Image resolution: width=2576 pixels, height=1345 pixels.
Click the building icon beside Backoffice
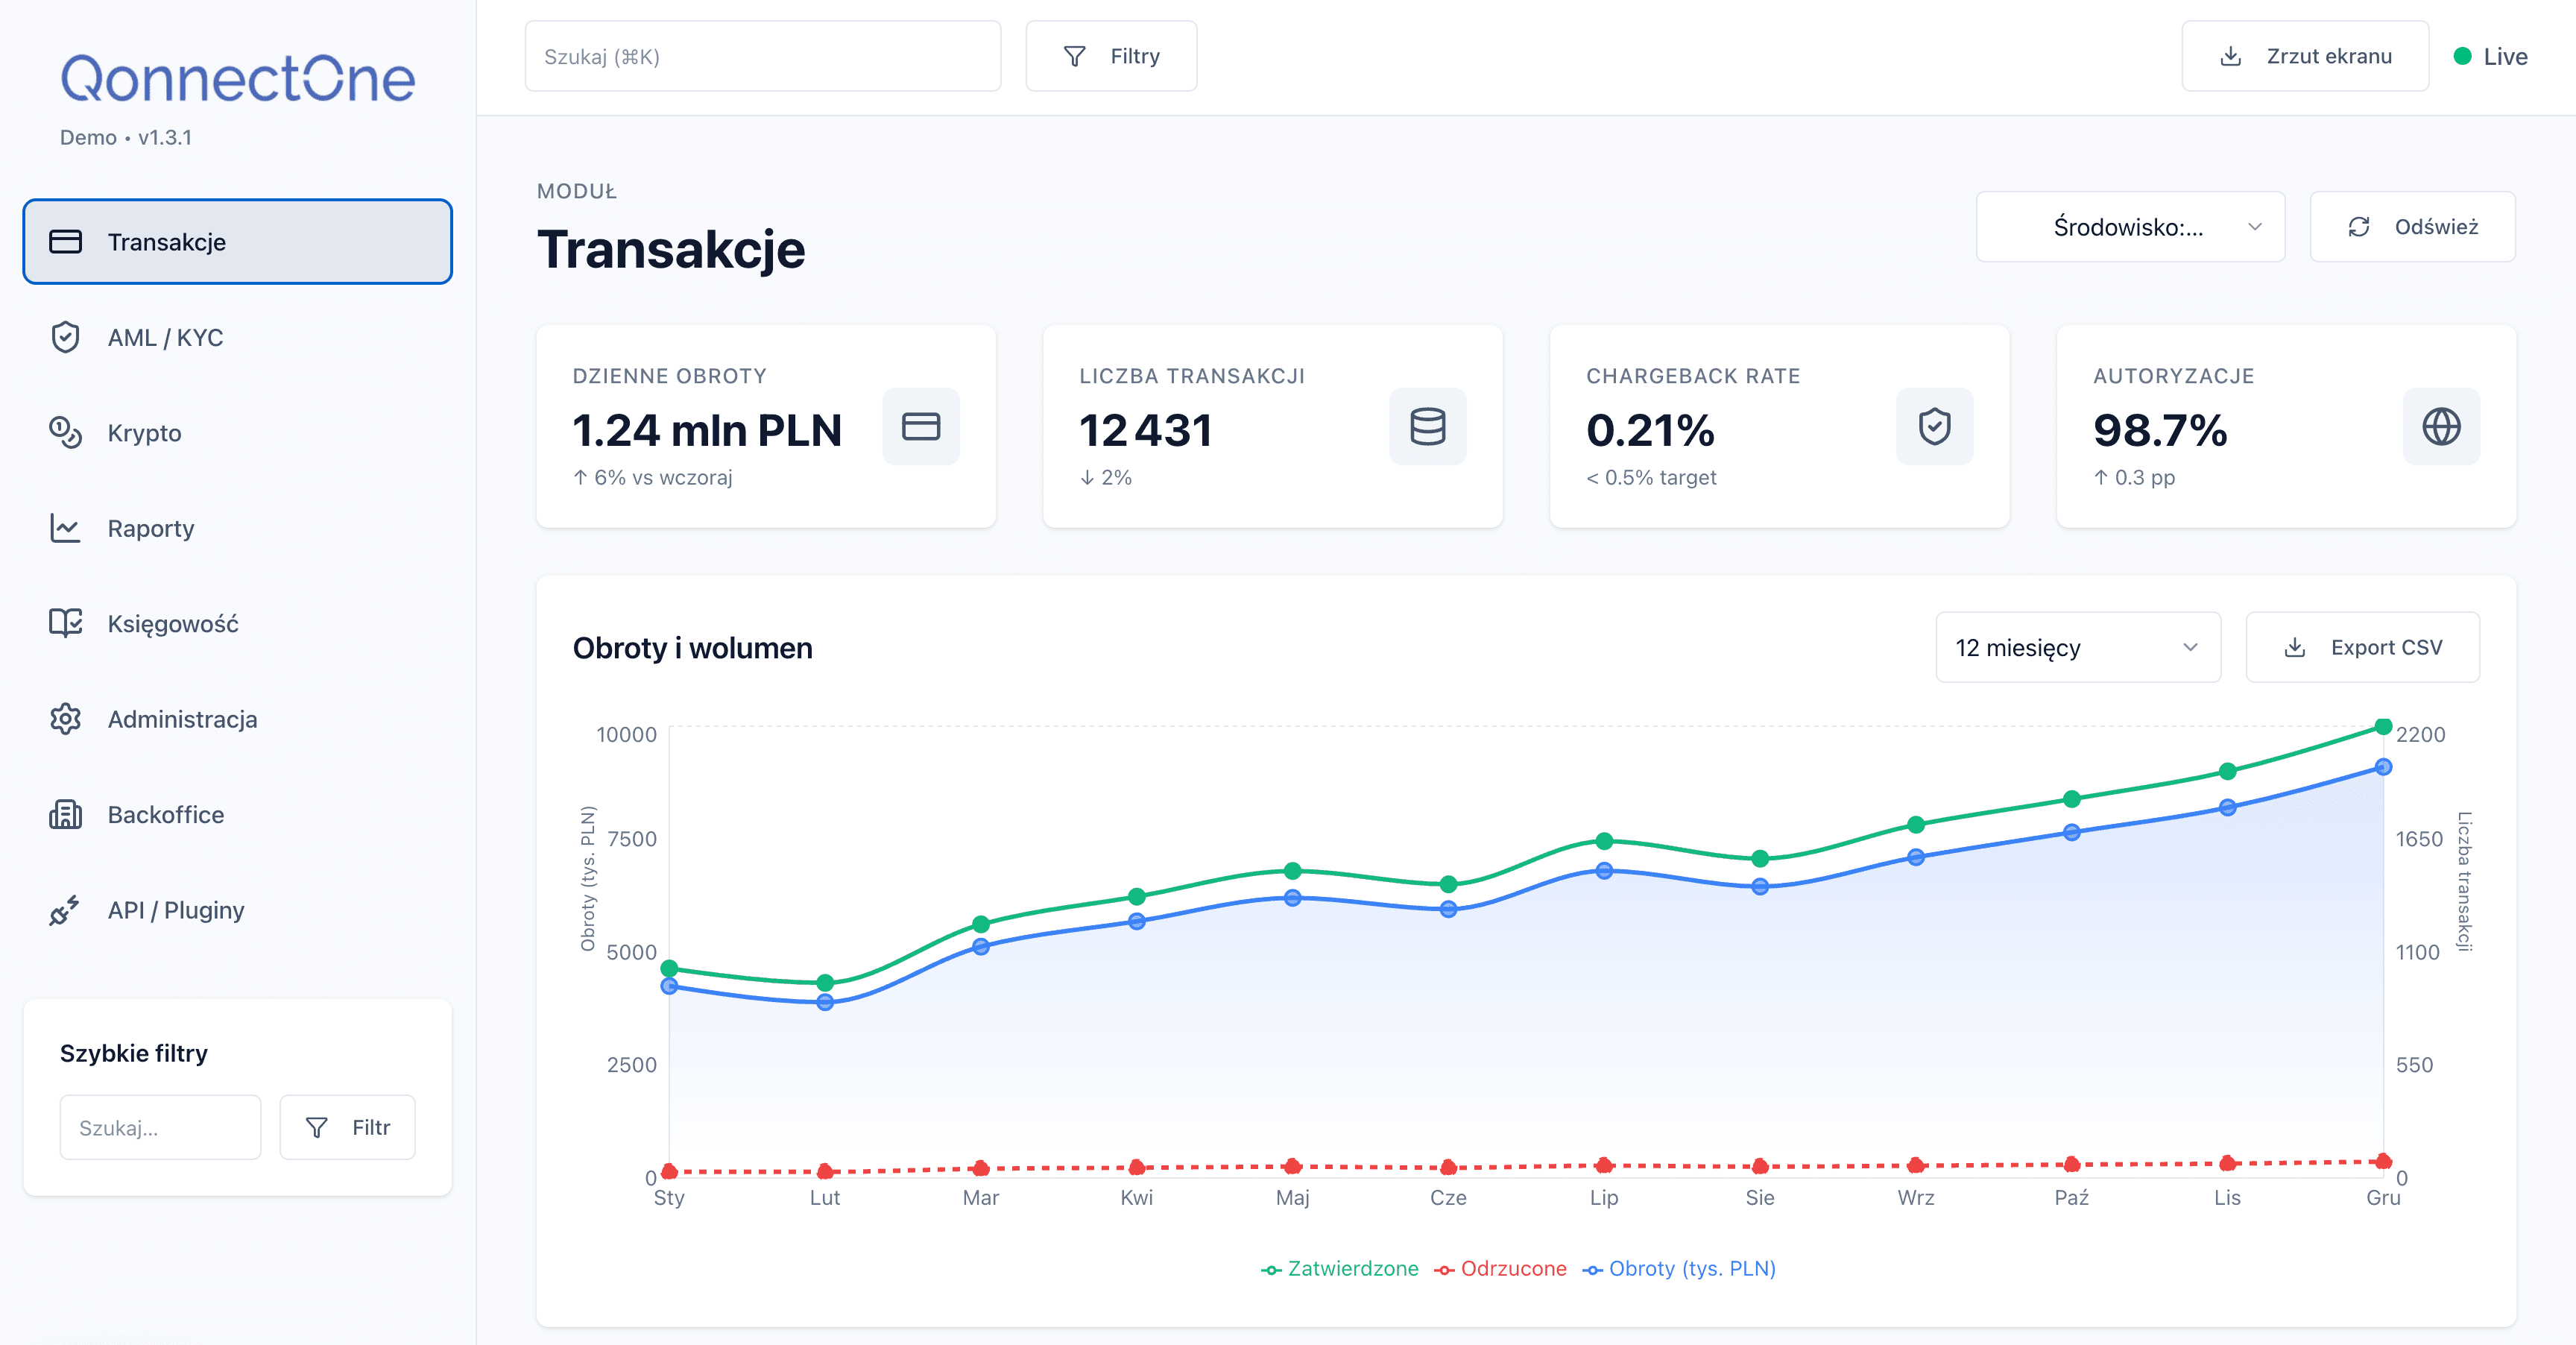pyautogui.click(x=65, y=815)
